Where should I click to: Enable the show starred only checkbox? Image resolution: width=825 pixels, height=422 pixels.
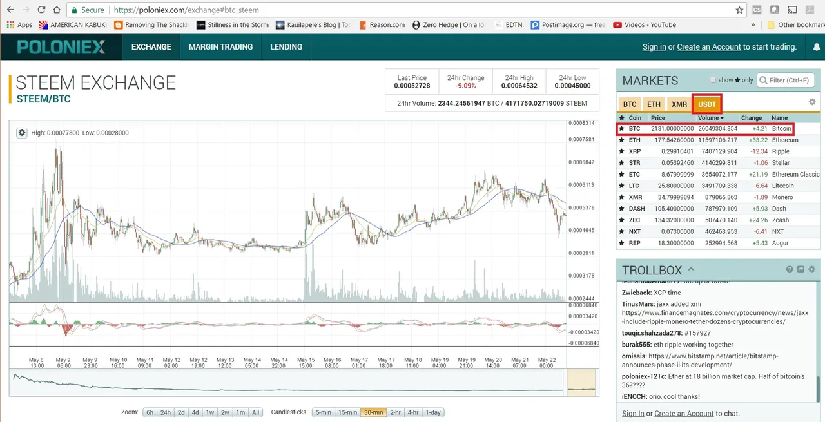[x=713, y=81]
